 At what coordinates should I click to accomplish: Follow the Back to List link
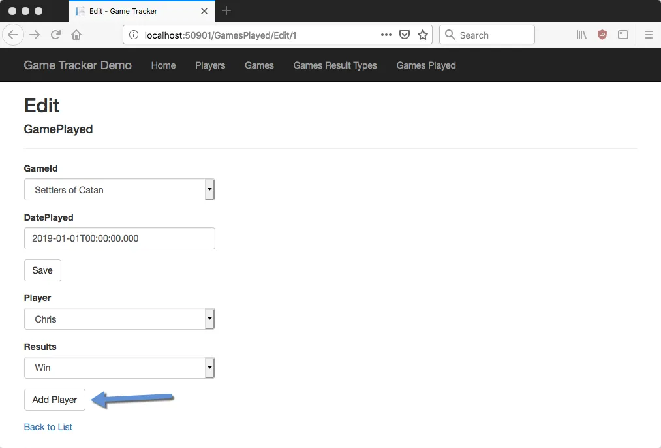(x=48, y=427)
